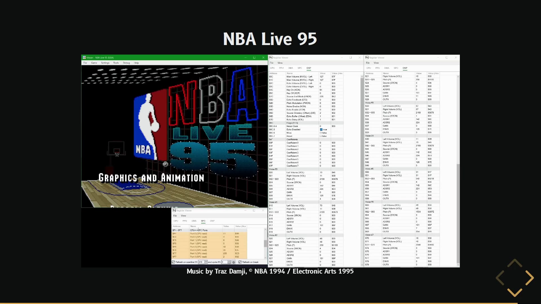
Task: Click the "Voice #3" group header row
Action: pyautogui.click(x=402, y=103)
